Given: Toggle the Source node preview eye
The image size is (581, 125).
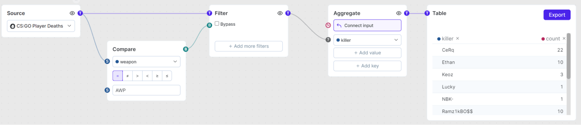Looking at the screenshot, I should point(72,13).
